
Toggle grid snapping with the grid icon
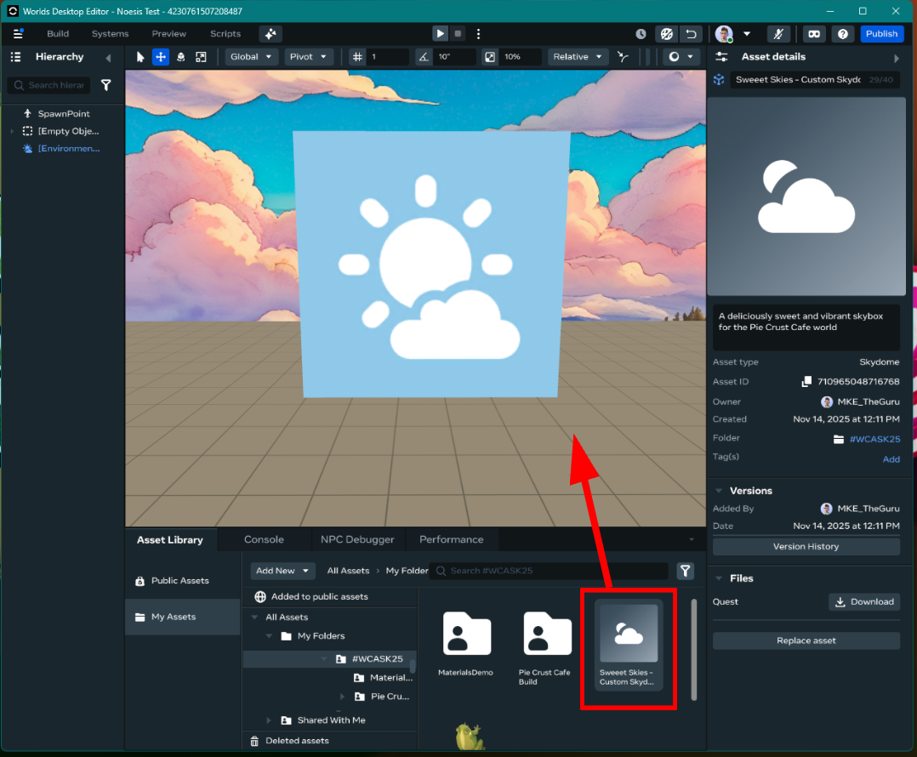(357, 57)
